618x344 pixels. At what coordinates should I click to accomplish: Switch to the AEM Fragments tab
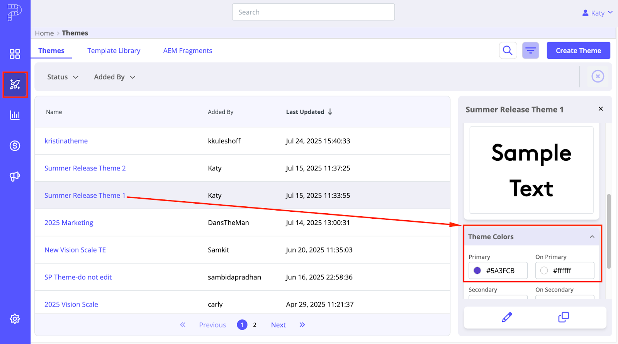(188, 51)
